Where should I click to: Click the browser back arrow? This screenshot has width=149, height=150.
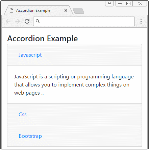[8, 21]
